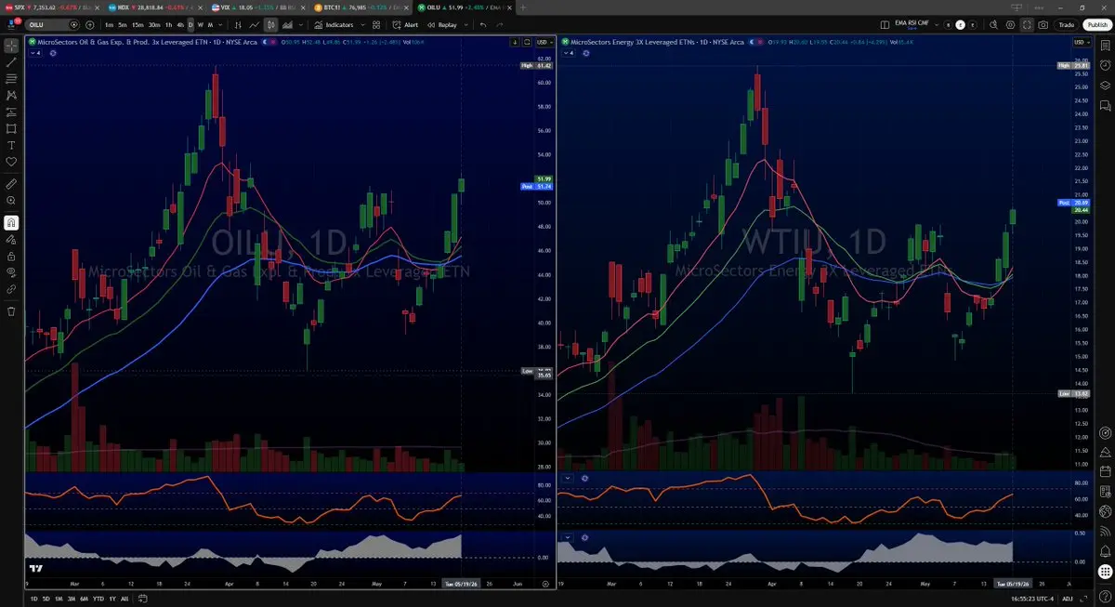Expand the chart style dropdown arrow
Viewport: 1115px width, 607px height.
coord(301,25)
